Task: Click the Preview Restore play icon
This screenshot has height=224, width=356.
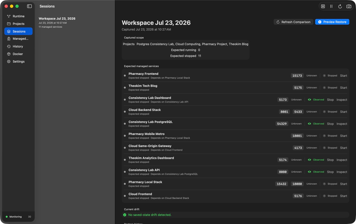Action: pos(320,22)
